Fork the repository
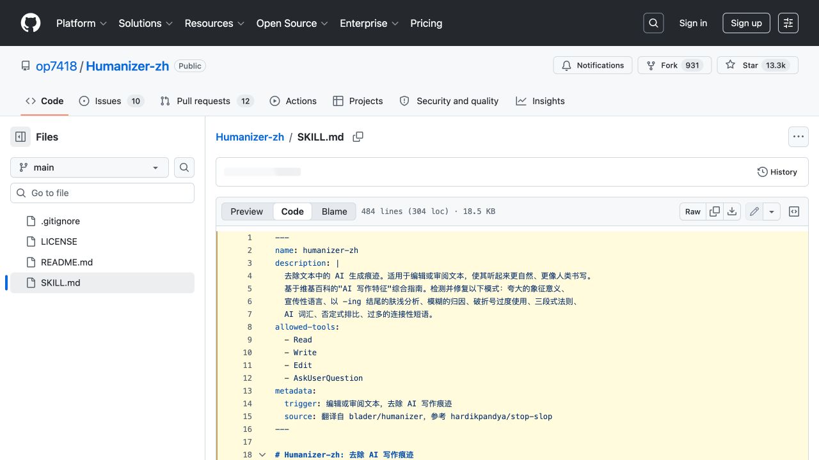 [x=674, y=65]
